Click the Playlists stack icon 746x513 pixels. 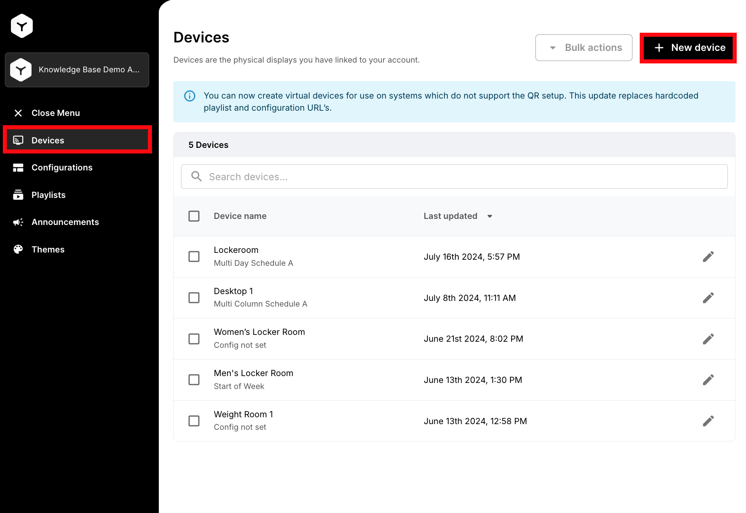[x=18, y=195]
